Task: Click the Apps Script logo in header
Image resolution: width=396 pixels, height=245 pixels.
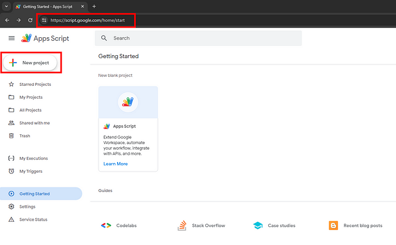Action: click(26, 38)
